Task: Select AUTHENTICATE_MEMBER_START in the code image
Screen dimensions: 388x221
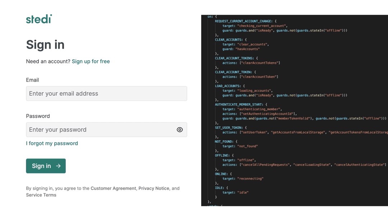Action: coord(239,105)
